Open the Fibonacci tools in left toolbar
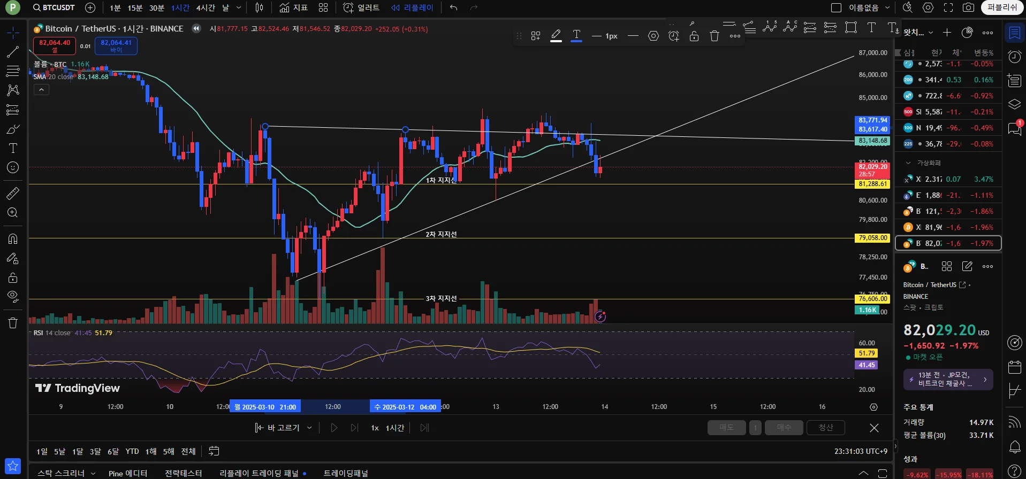The image size is (1026, 479). pyautogui.click(x=13, y=71)
